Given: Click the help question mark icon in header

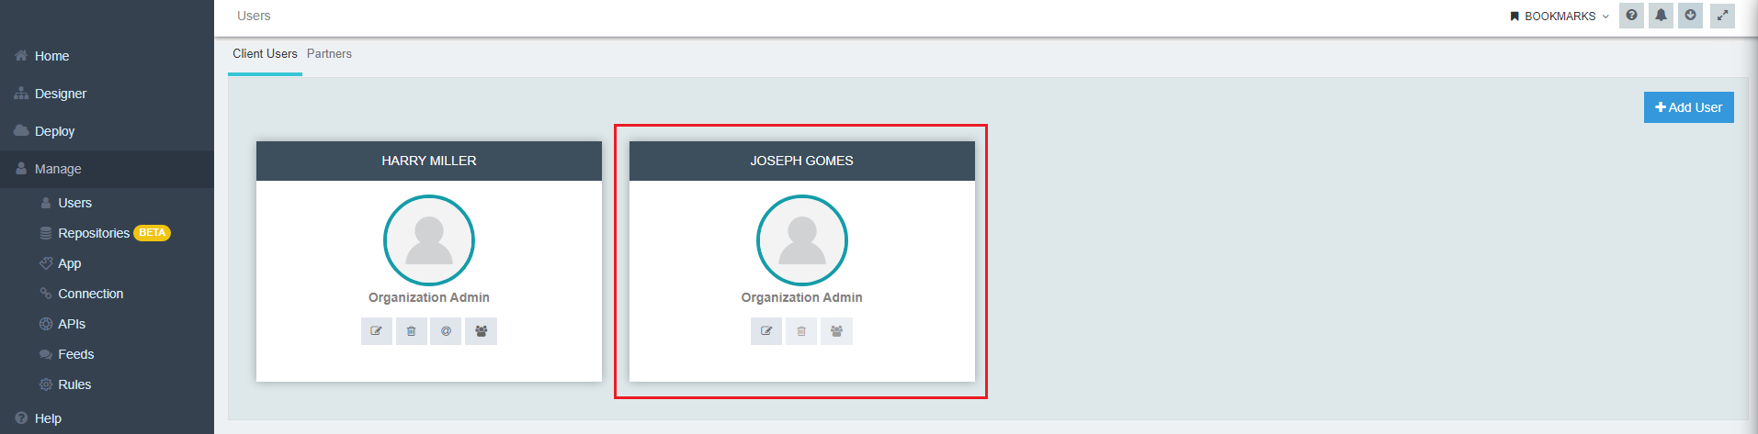Looking at the screenshot, I should [x=1631, y=16].
